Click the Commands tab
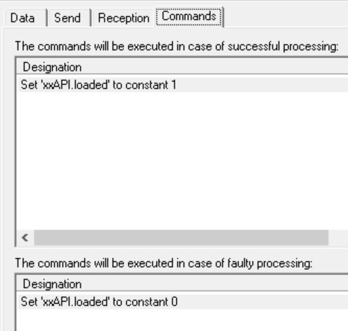 pyautogui.click(x=189, y=17)
